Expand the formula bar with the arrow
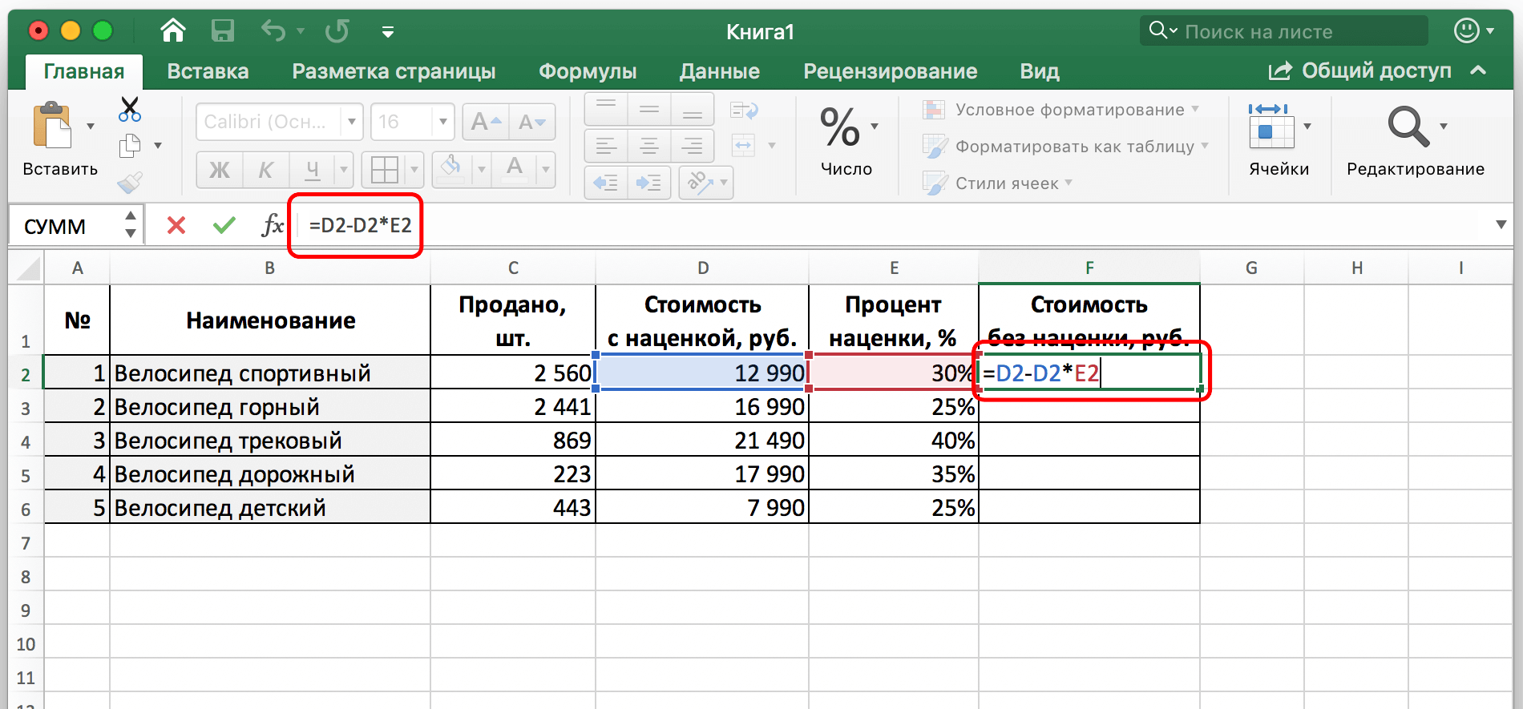 click(1501, 225)
